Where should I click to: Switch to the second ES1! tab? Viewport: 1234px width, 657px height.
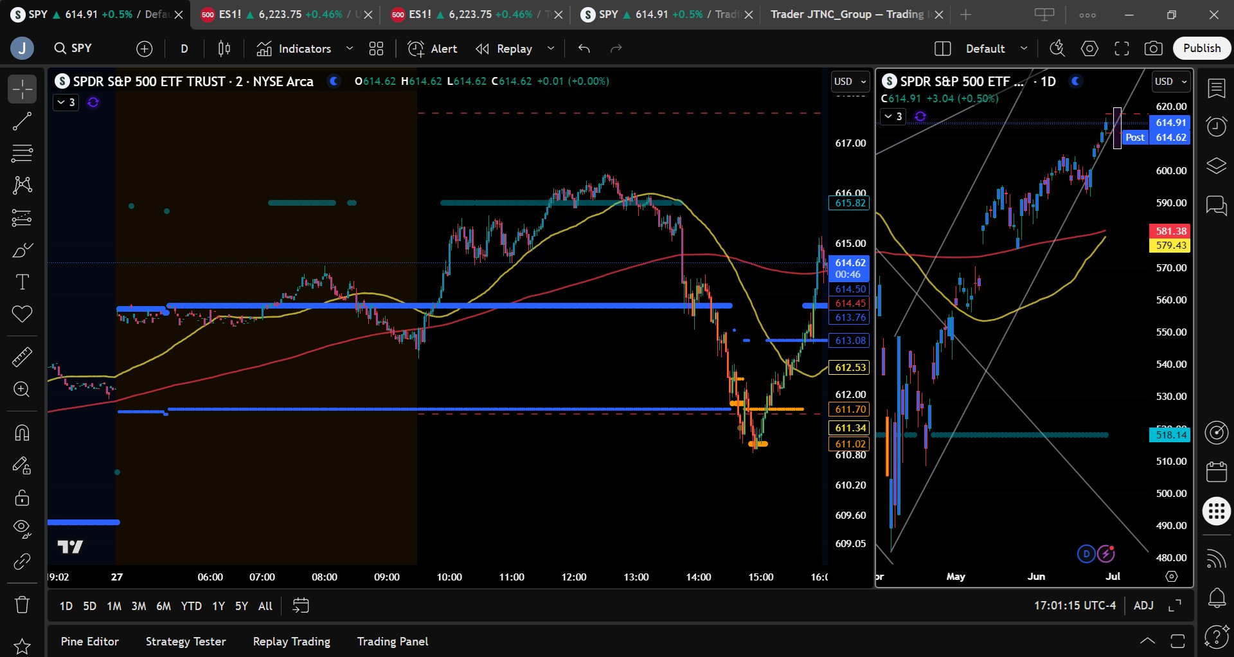(476, 14)
